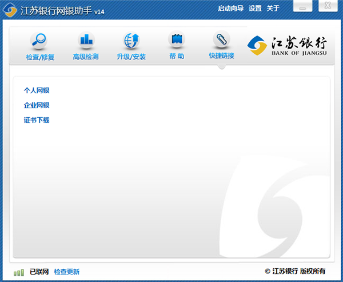This screenshot has height=282, width=343.
Task: Open 关于 in the title bar
Action: 273,9
